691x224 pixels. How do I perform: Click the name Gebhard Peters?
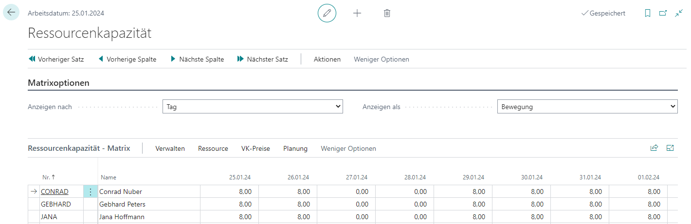122,204
